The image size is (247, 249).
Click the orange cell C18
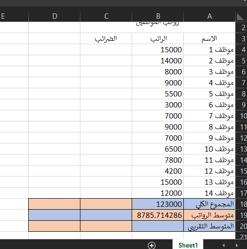click(x=106, y=204)
